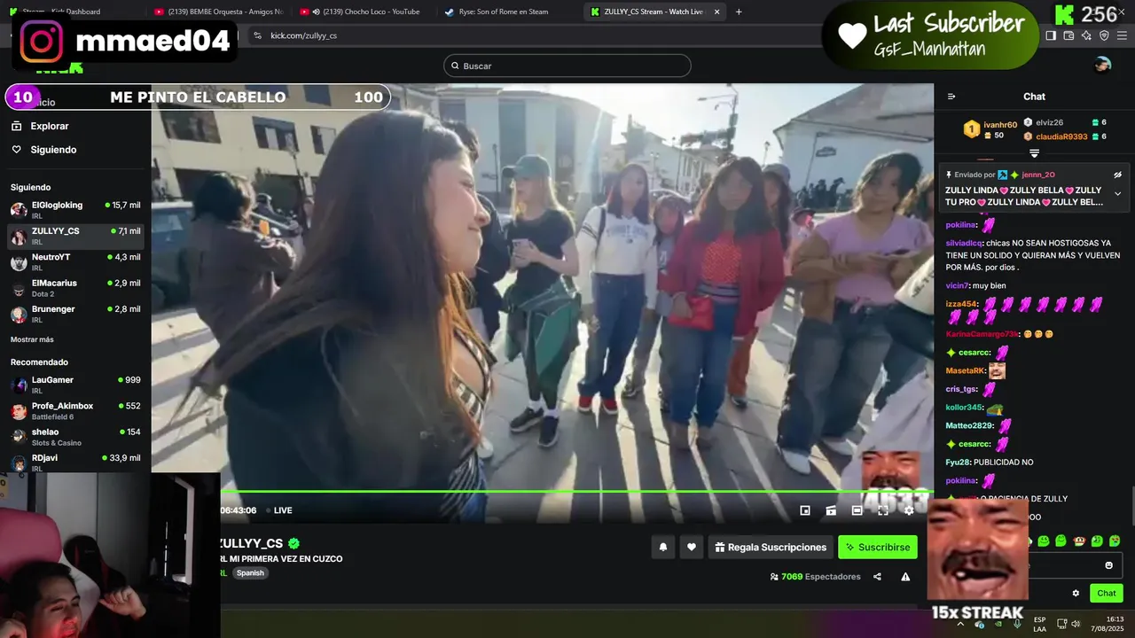Open the NeutroYT followed channel
This screenshot has width=1135, height=638.
click(75, 261)
